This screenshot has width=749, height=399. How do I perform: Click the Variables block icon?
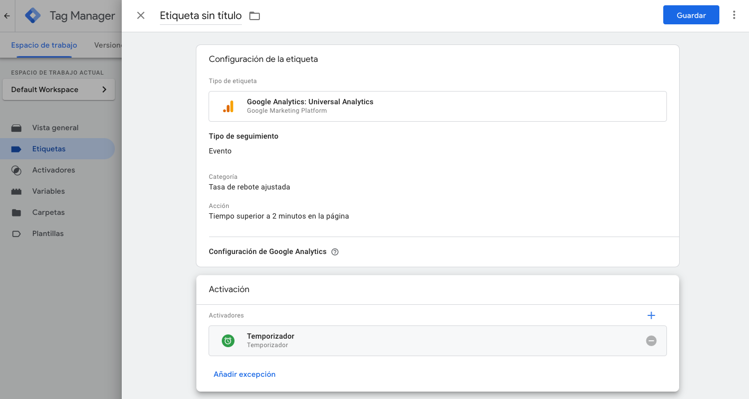pyautogui.click(x=16, y=192)
